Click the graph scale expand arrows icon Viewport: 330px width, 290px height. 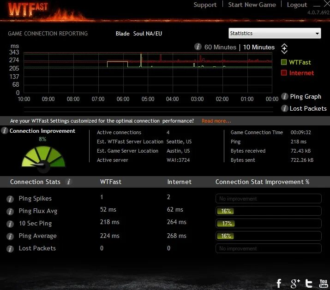click(x=284, y=49)
